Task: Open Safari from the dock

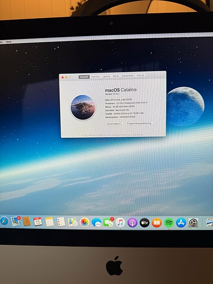Action: pyautogui.click(x=4, y=221)
